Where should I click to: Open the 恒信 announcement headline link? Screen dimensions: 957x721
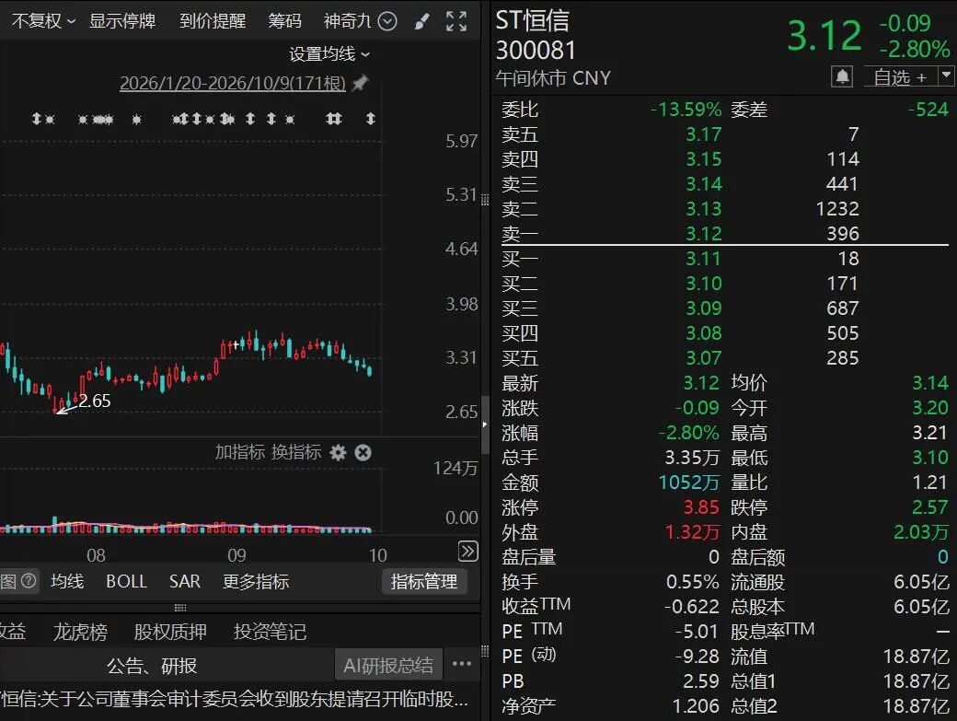tap(235, 699)
